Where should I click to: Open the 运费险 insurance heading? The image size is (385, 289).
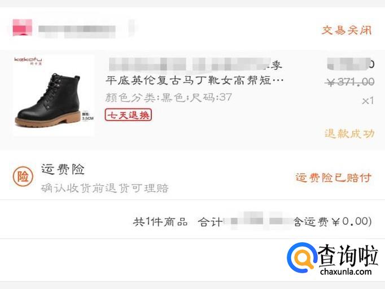coord(63,169)
